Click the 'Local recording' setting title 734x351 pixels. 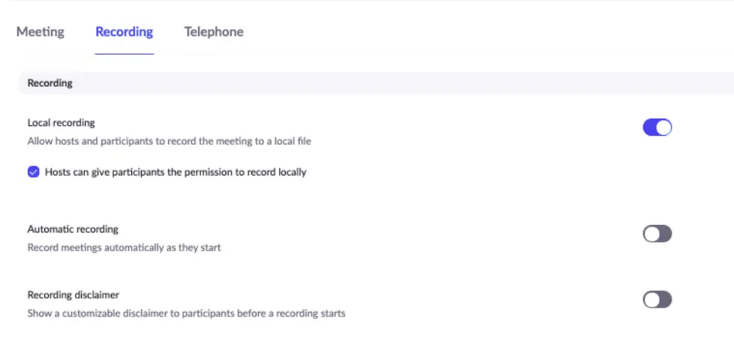pos(62,122)
